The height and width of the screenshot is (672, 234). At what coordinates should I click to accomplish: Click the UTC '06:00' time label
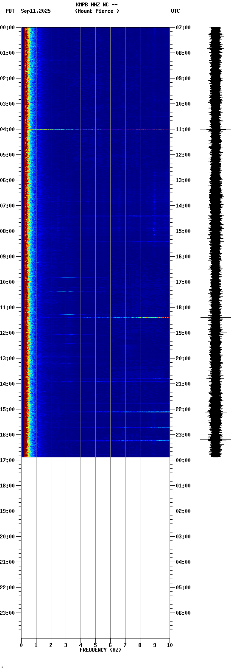click(183, 613)
